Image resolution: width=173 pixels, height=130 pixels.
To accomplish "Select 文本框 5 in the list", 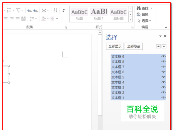I will [138, 77].
